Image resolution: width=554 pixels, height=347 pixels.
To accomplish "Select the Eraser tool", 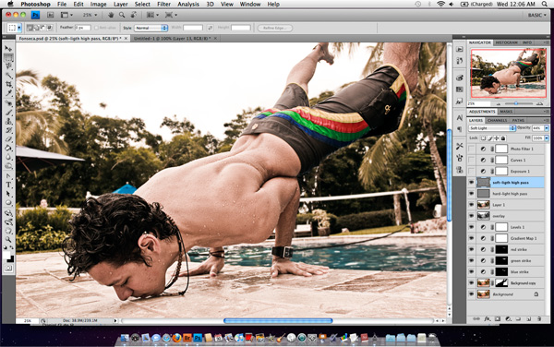I will click(8, 139).
